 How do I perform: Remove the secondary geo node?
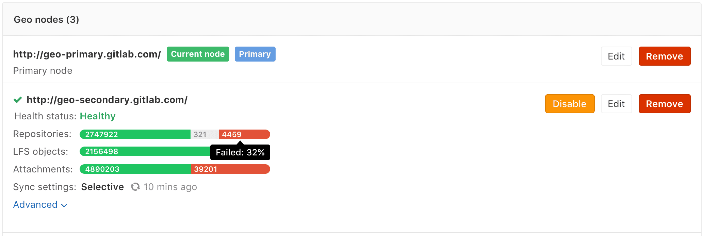coord(664,104)
